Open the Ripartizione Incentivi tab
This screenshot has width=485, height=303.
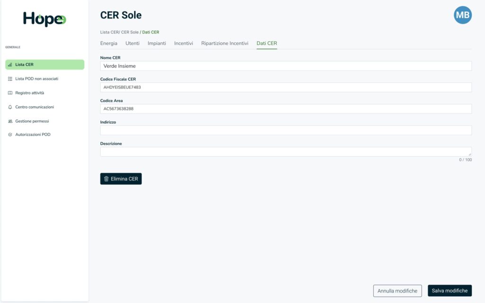click(x=225, y=43)
